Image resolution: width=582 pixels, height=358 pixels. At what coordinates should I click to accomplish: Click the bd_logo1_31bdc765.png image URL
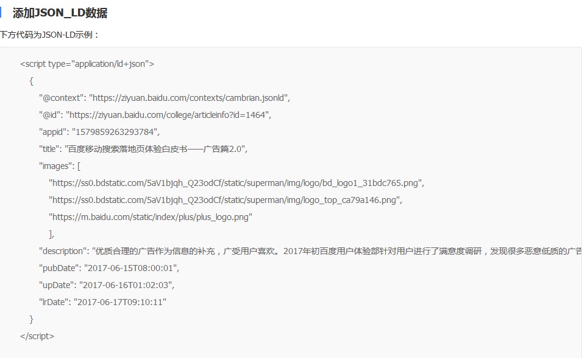(x=236, y=184)
